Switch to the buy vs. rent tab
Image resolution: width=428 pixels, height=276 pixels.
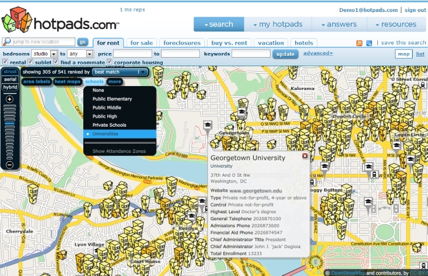click(x=229, y=43)
